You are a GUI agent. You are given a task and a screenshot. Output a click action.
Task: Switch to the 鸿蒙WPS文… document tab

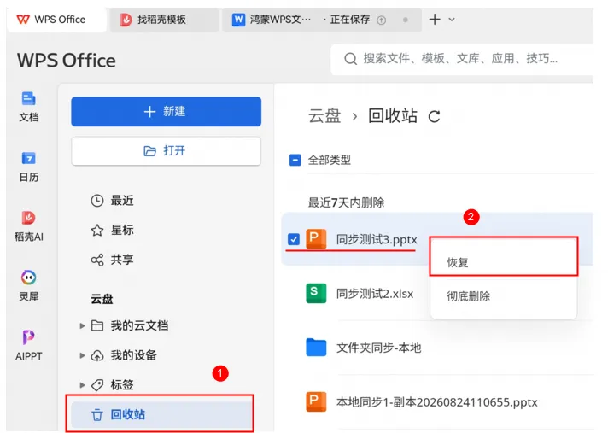[322, 20]
